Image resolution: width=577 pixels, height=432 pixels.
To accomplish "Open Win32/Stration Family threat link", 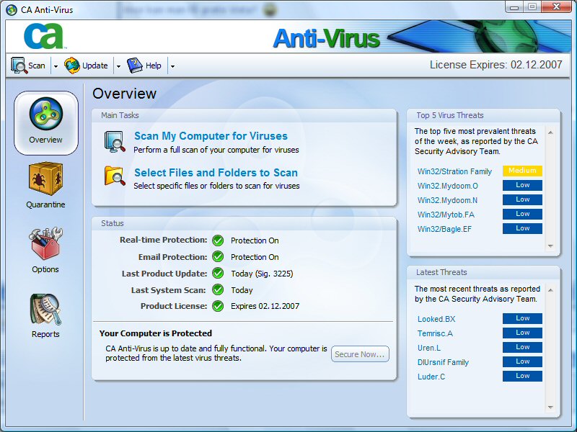I will (x=454, y=171).
